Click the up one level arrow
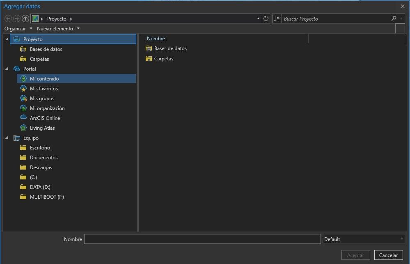This screenshot has height=264, width=410. [x=25, y=18]
